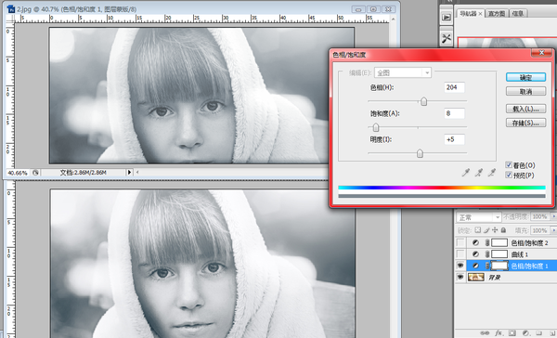557x338 pixels.
Task: Open the 编辑(E) 全图 dropdown
Action: tap(403, 72)
